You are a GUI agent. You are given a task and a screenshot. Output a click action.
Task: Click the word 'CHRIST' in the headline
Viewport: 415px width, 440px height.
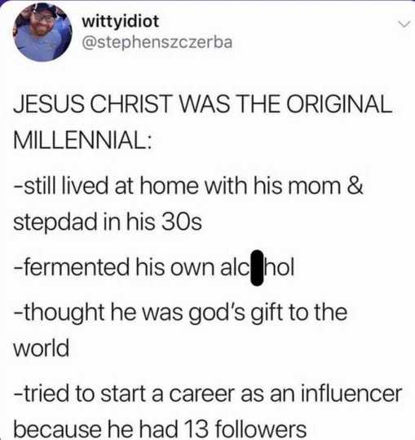132,103
